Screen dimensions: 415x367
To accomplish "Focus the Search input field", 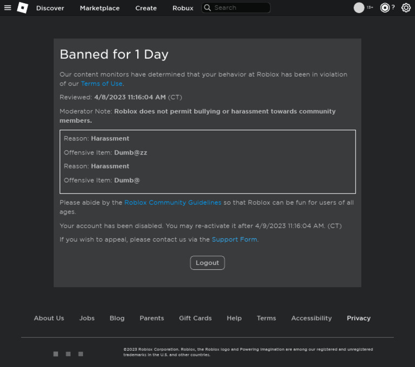I will tap(236, 8).
